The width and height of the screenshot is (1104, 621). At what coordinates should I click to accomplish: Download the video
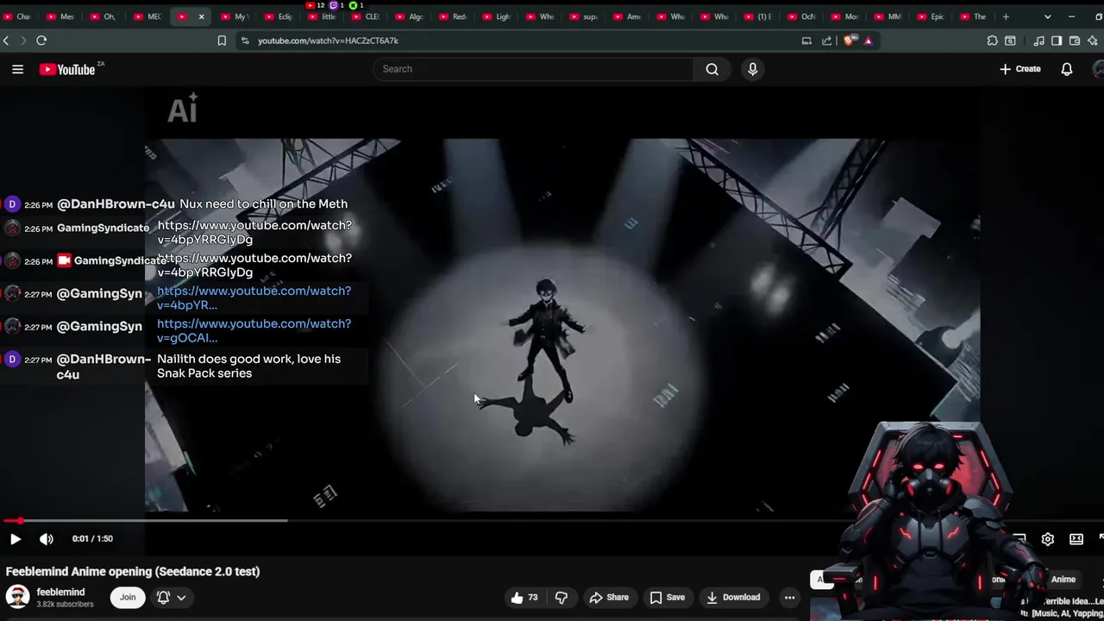(733, 598)
